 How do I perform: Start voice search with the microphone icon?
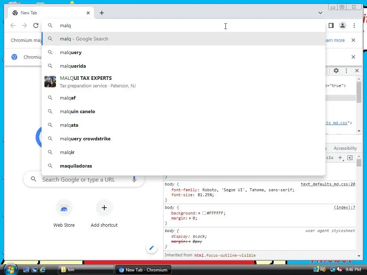[134, 179]
